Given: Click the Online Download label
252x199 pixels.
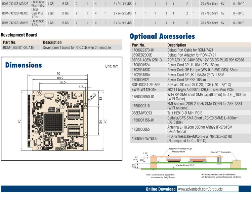Looking at the screenshot, I should pos(160,189).
